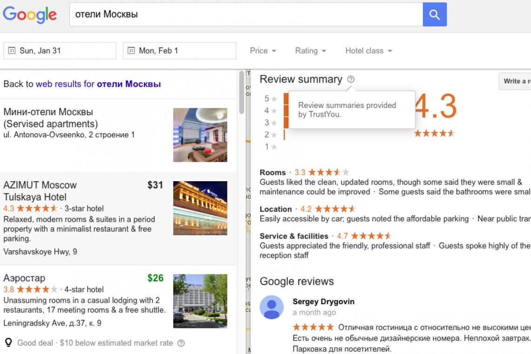
Task: Click the lightbulb Good deal icon
Action: point(8,343)
